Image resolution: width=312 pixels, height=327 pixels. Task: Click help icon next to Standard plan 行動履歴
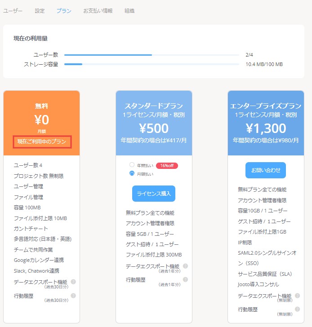coord(185,279)
